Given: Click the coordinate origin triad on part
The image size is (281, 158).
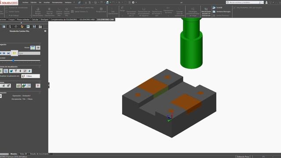Looking at the screenshot, I should (x=169, y=118).
